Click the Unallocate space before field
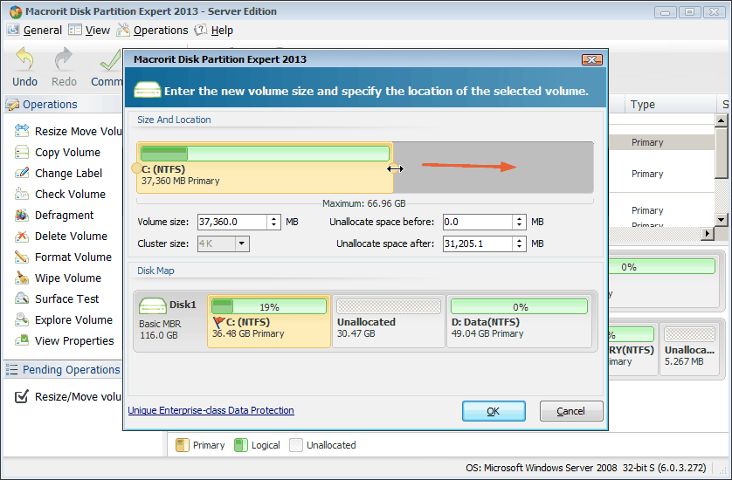The height and width of the screenshot is (480, 732). pyautogui.click(x=478, y=222)
